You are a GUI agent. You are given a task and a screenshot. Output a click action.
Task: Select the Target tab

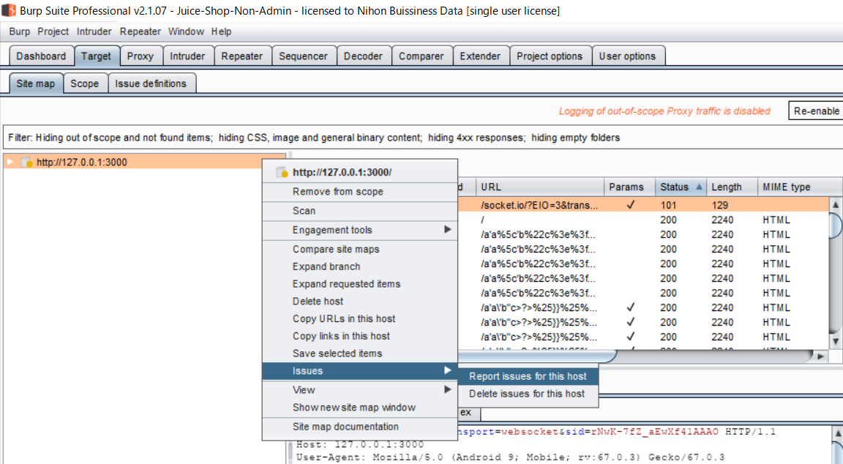97,56
